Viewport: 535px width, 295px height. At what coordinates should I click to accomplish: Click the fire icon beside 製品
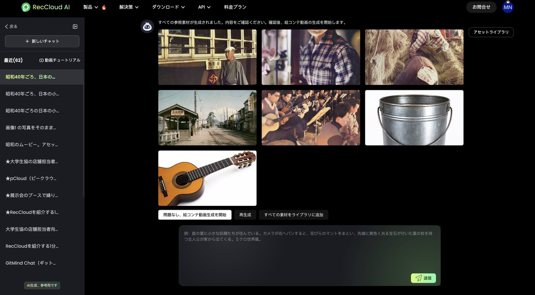(104, 7)
